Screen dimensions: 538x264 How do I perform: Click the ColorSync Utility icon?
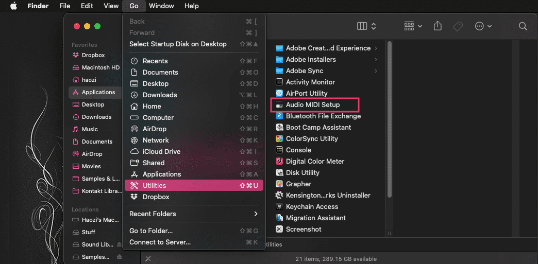(279, 138)
